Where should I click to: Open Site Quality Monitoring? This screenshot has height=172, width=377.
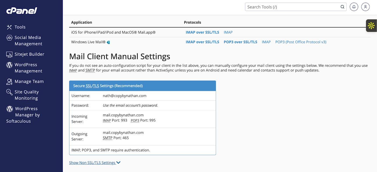click(x=27, y=95)
